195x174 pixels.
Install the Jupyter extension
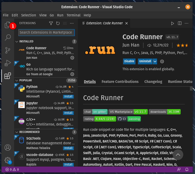[x=68, y=113]
